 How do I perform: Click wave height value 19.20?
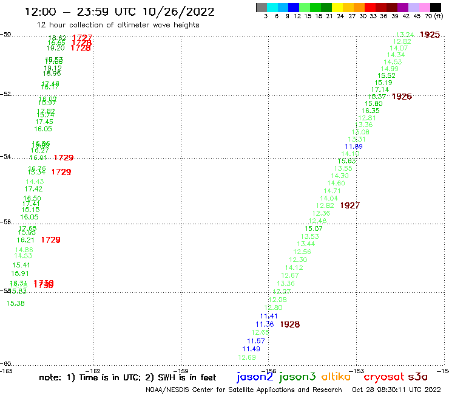click(56, 48)
